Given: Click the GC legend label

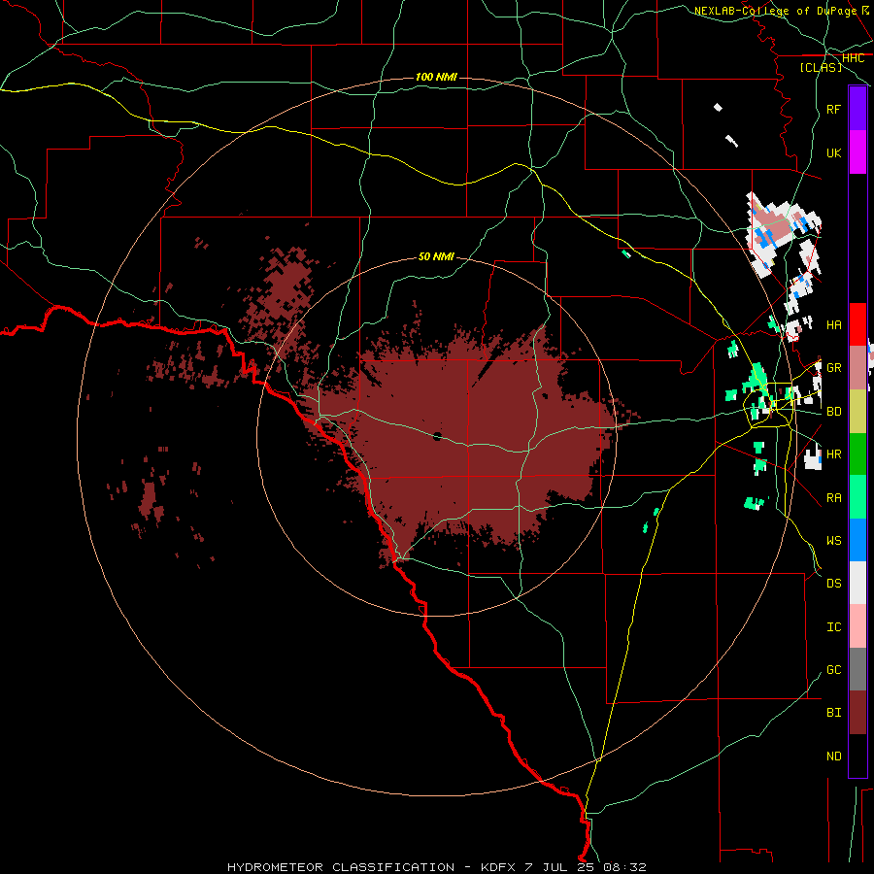Looking at the screenshot, I should point(833,670).
